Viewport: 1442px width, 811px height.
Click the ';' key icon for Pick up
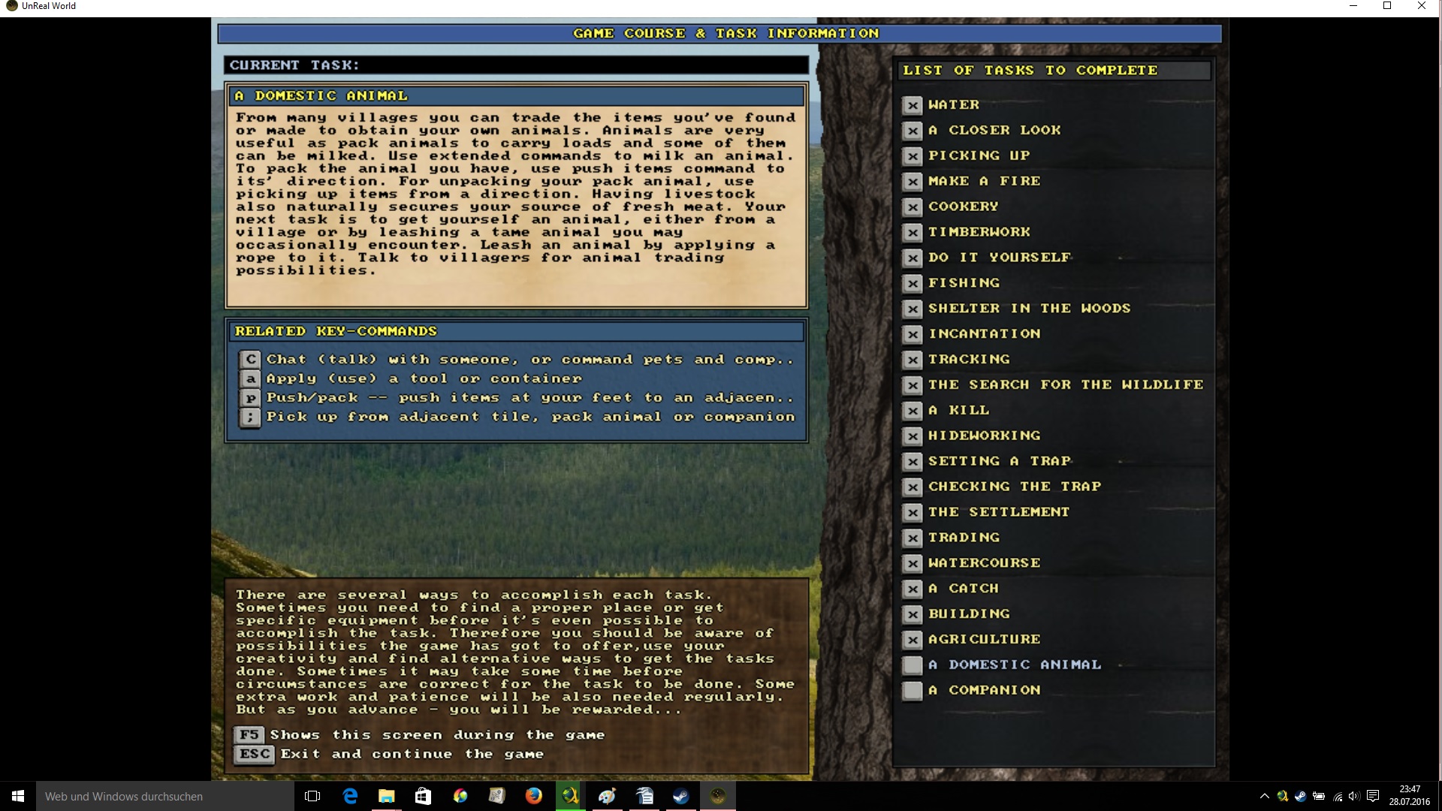(x=250, y=418)
